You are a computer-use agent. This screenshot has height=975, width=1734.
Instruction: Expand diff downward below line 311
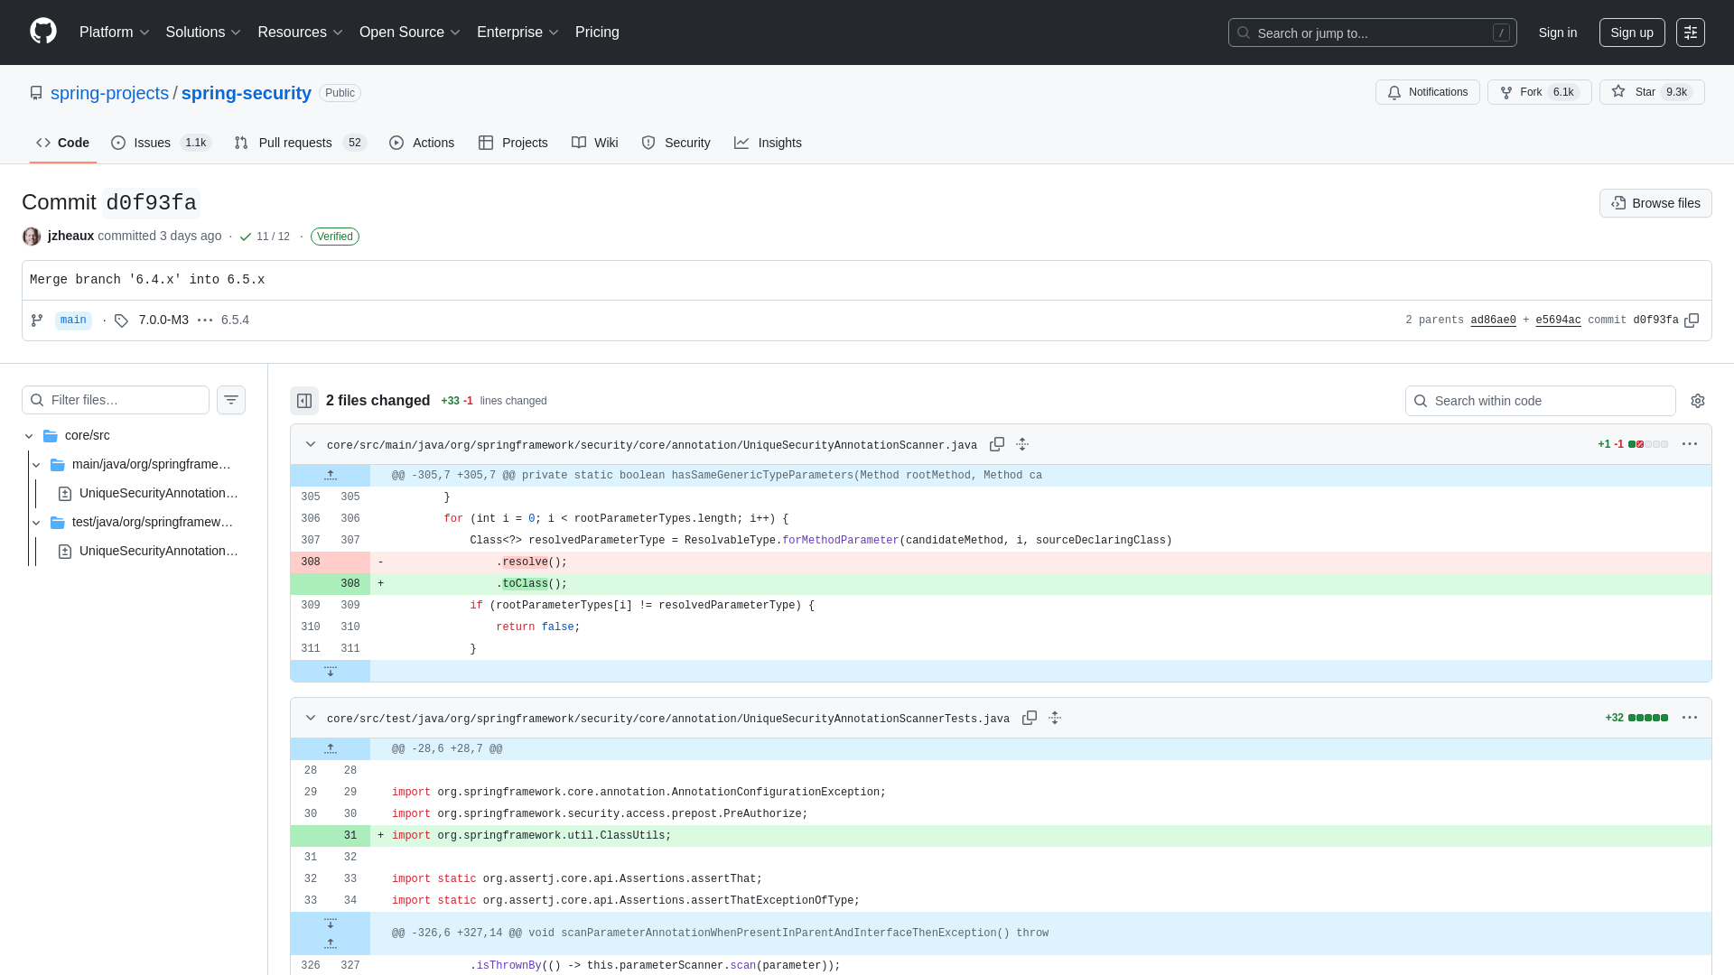331,671
